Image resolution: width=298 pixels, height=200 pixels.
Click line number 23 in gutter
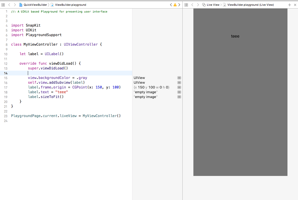[x=6, y=116]
